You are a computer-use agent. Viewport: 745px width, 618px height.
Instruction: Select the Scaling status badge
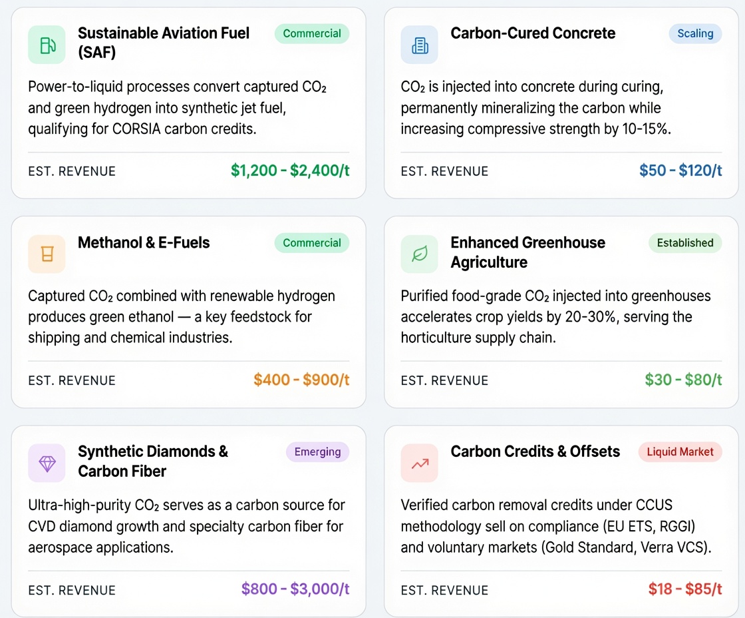[695, 34]
